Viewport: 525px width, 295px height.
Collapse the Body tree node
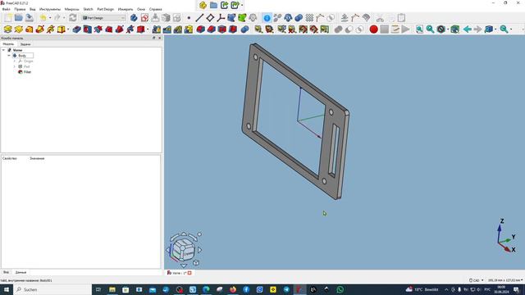9,56
